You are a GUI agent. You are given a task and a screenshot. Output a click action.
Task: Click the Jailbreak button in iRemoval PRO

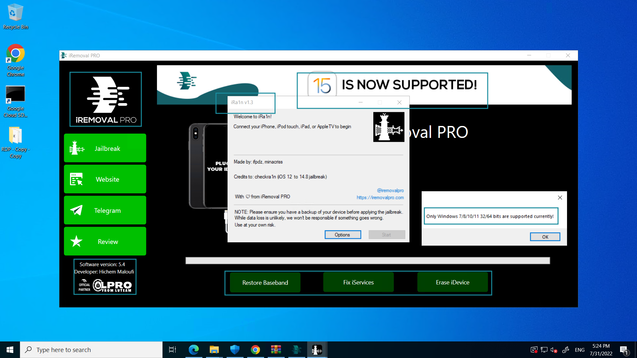(105, 148)
